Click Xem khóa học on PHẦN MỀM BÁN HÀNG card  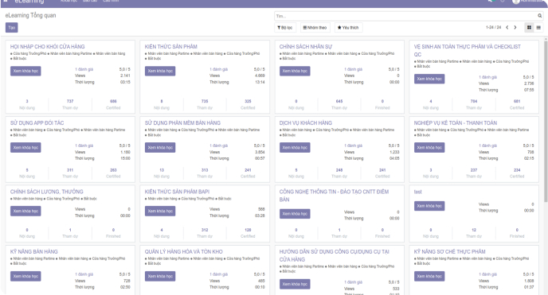pyautogui.click(x=160, y=148)
